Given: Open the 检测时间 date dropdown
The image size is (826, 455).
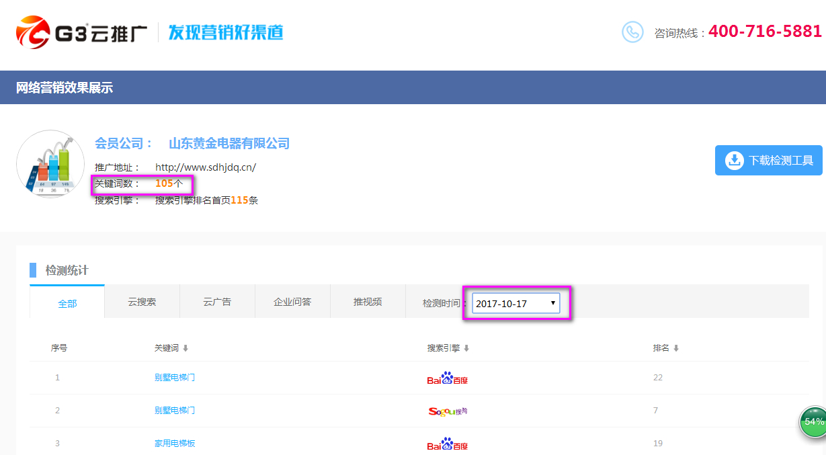Looking at the screenshot, I should pos(515,303).
